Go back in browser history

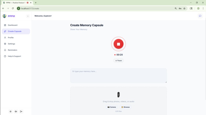coord(3,8)
